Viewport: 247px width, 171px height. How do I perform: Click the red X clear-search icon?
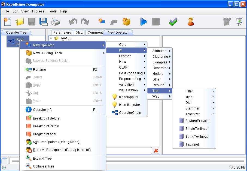click(x=156, y=151)
